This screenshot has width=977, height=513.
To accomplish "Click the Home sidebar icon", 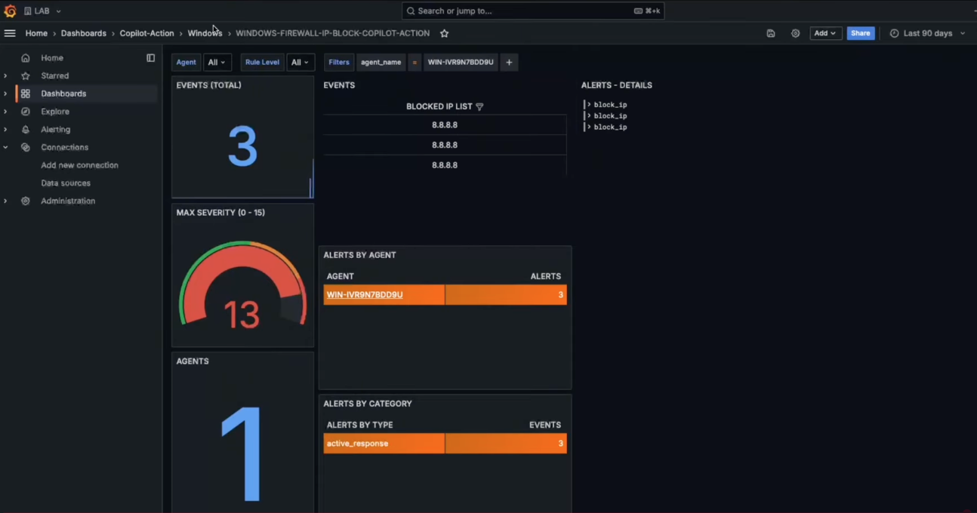I will tap(26, 58).
